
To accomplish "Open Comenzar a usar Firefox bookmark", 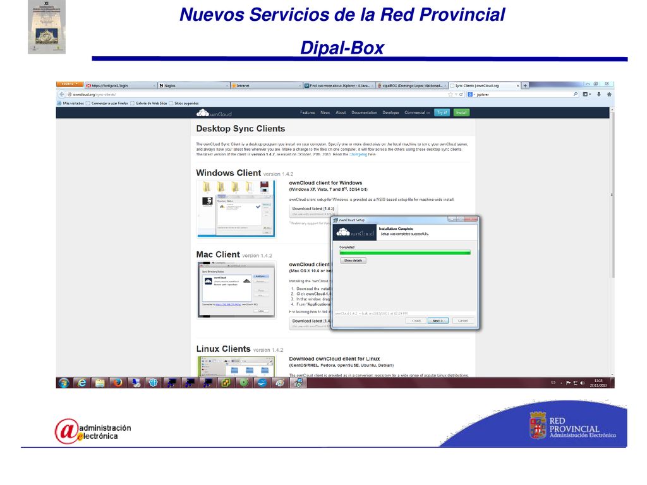I will click(107, 103).
